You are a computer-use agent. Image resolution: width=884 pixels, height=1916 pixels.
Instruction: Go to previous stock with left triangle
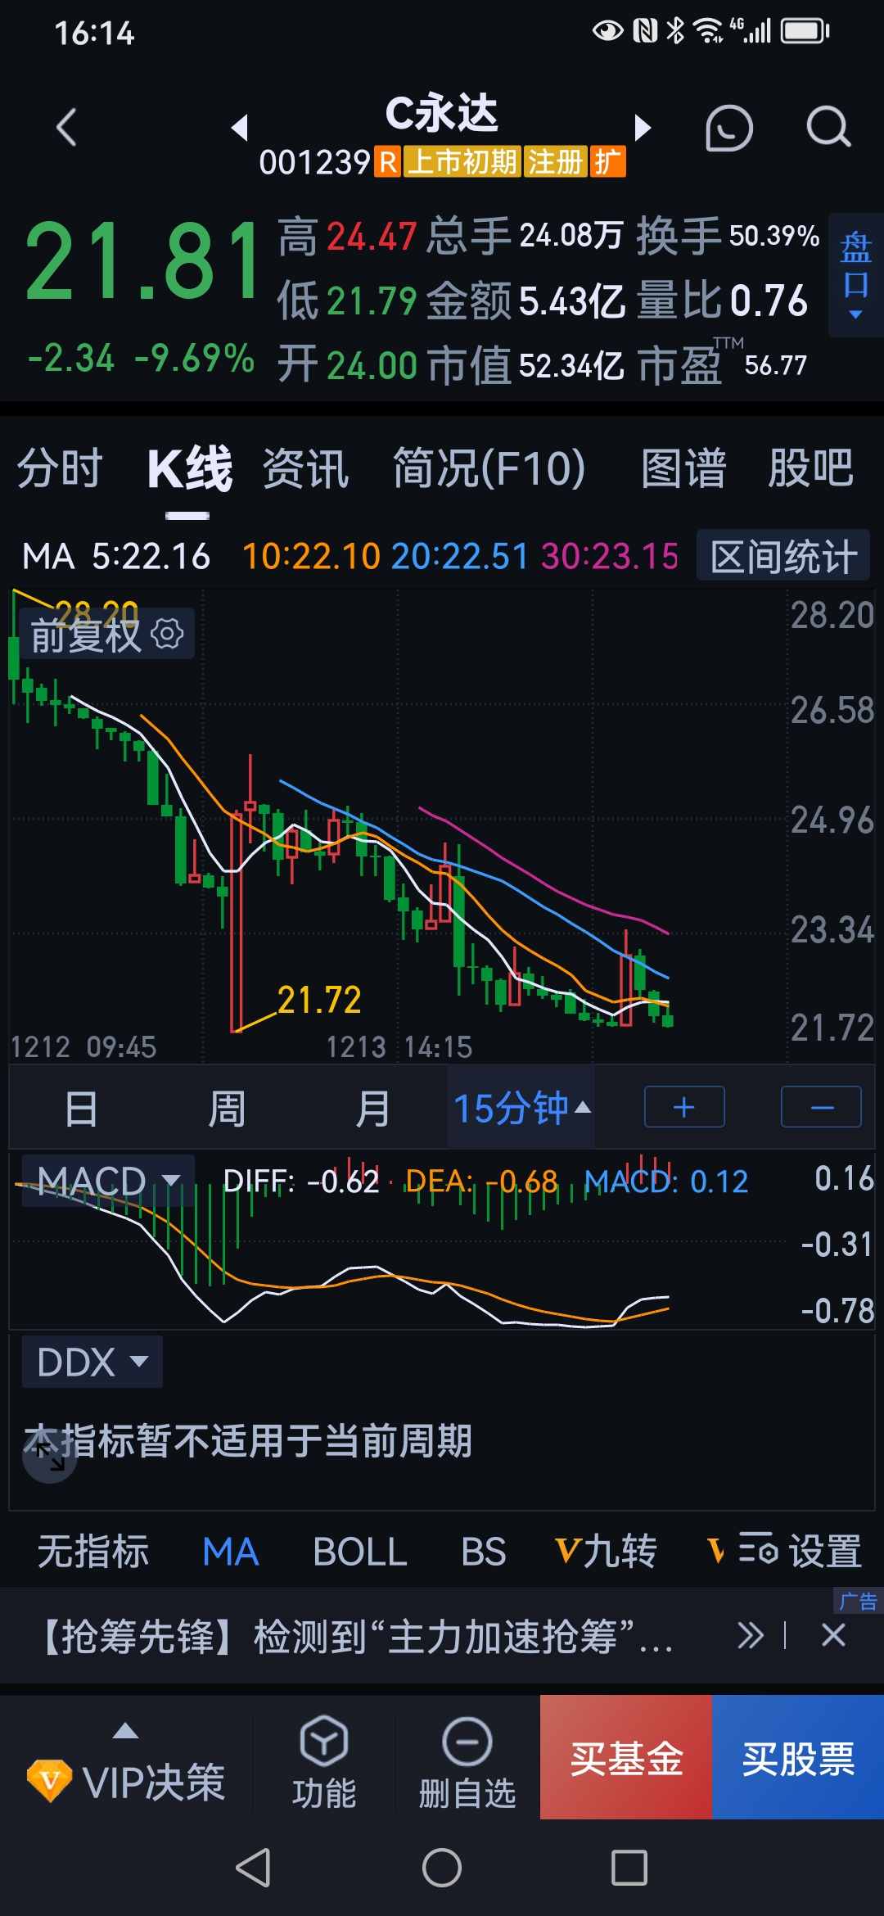(x=240, y=128)
